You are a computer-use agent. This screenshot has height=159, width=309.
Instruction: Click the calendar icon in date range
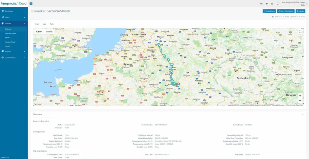(272, 17)
